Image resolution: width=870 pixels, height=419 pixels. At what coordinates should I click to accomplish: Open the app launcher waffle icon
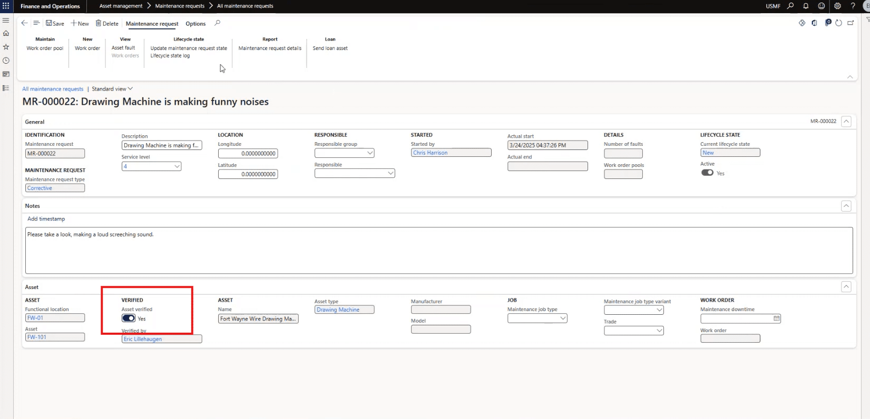(x=6, y=6)
